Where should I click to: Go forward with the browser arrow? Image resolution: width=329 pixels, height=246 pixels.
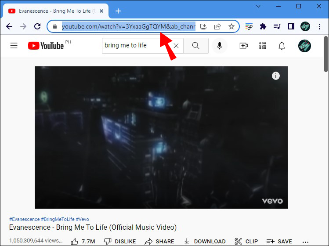[x=23, y=26]
